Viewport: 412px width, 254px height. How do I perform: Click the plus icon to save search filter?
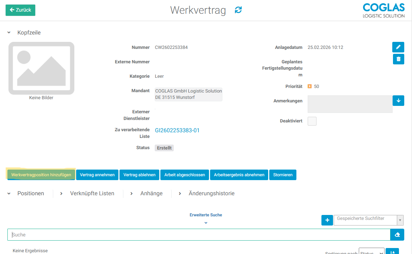pos(327,220)
